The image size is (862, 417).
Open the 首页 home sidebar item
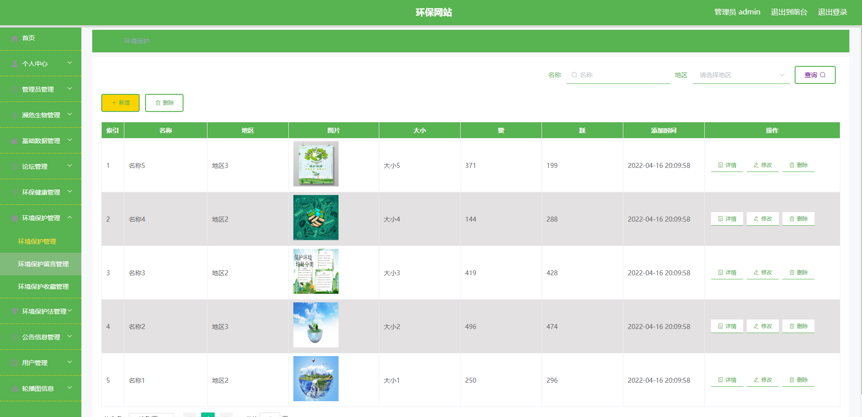pos(41,38)
